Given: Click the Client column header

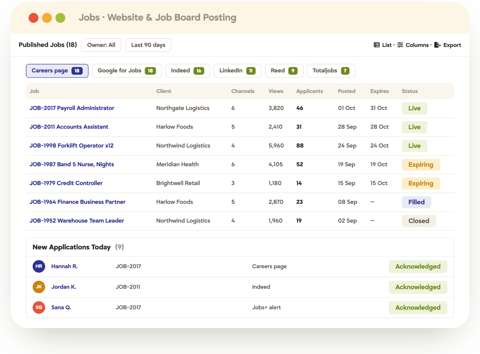Looking at the screenshot, I should (164, 91).
